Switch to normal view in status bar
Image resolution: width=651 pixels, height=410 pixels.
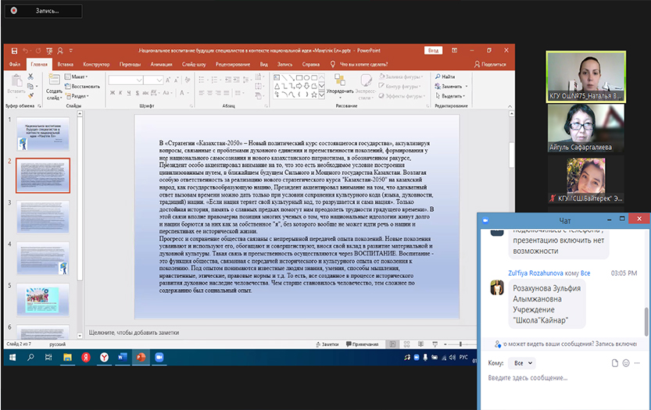391,344
